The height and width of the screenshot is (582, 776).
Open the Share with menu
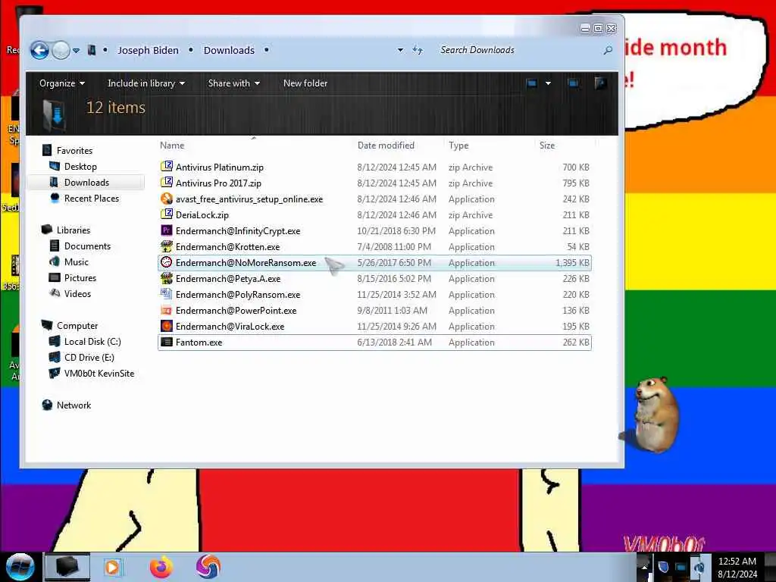point(233,83)
